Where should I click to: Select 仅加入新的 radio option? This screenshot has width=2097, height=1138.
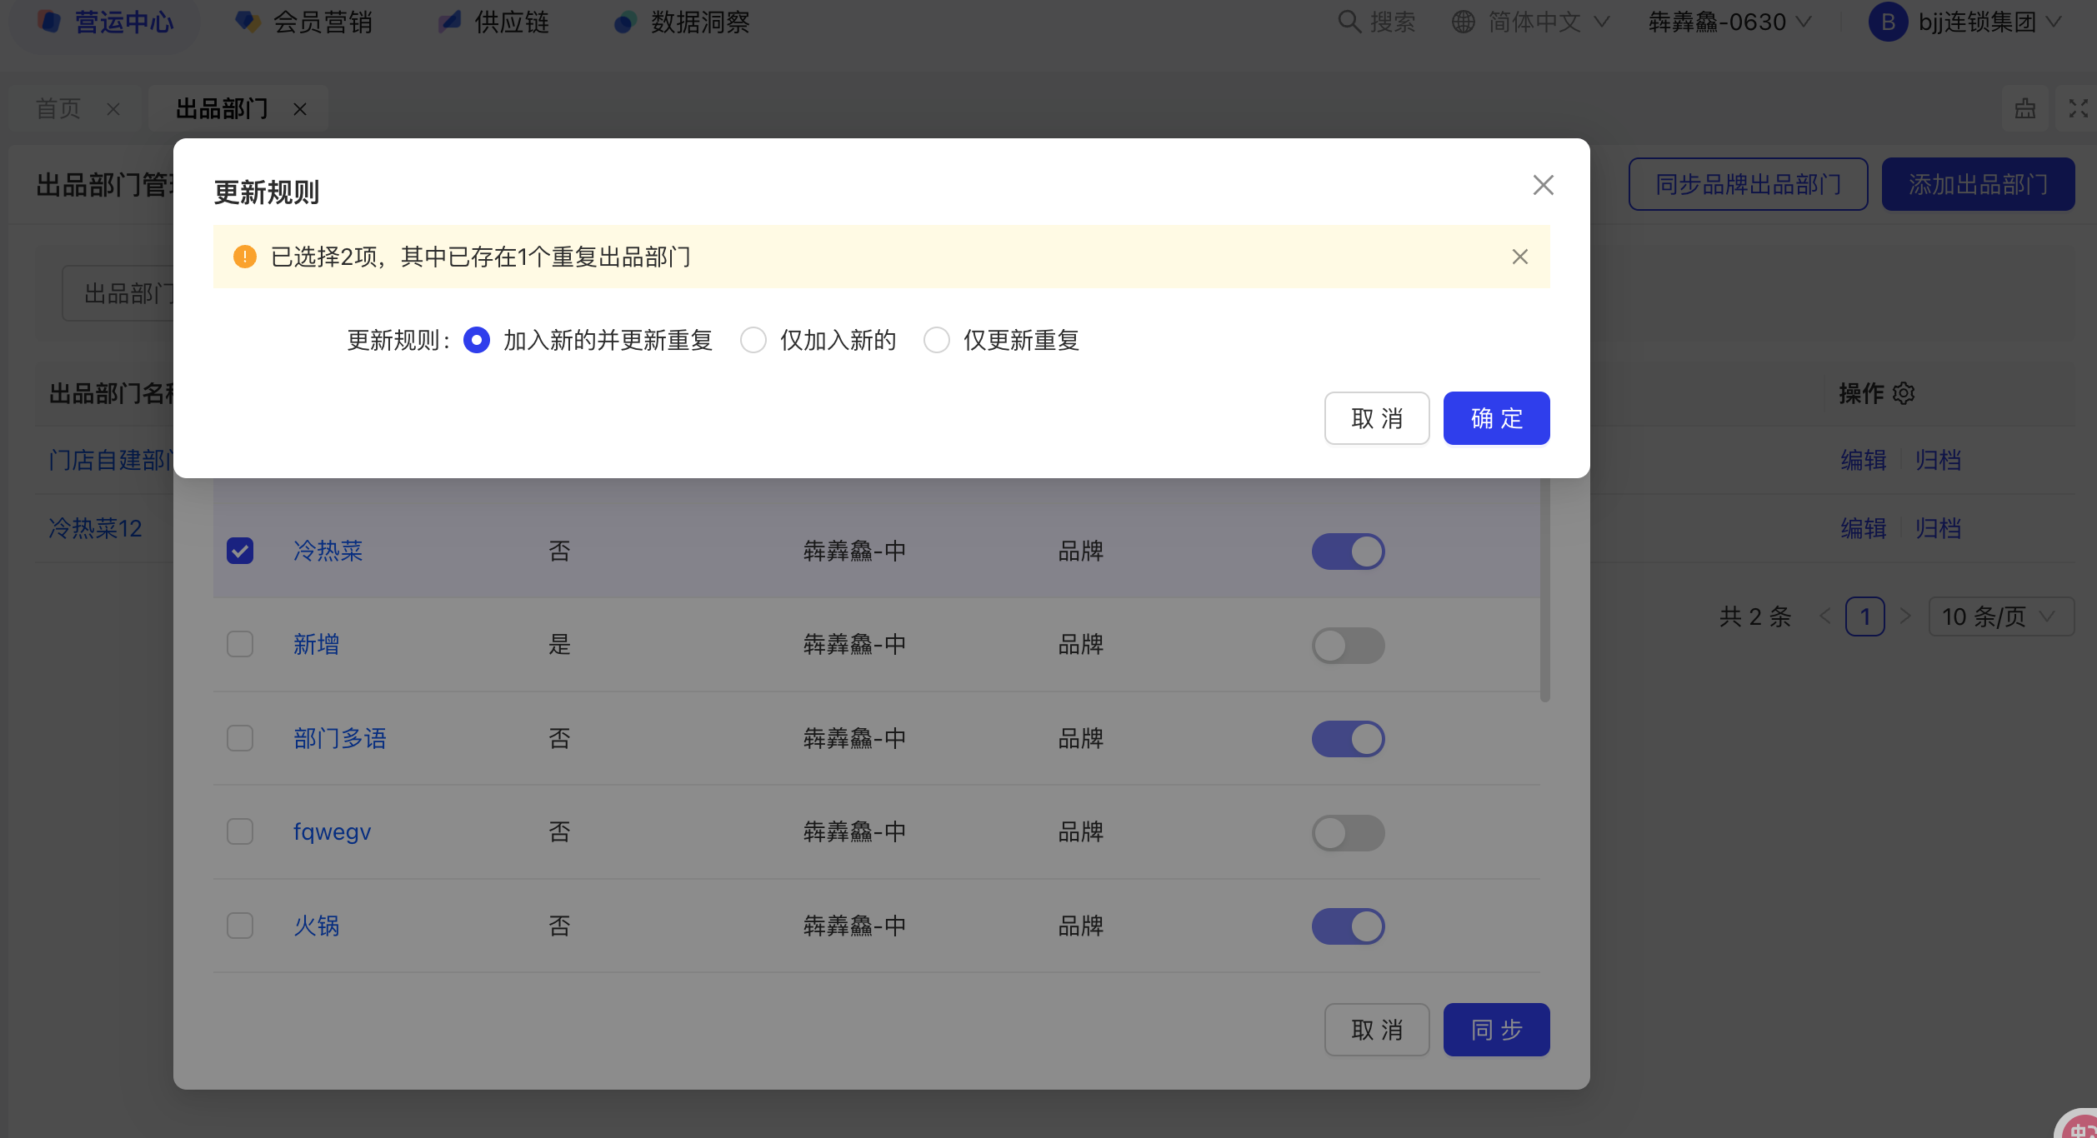[x=753, y=340]
